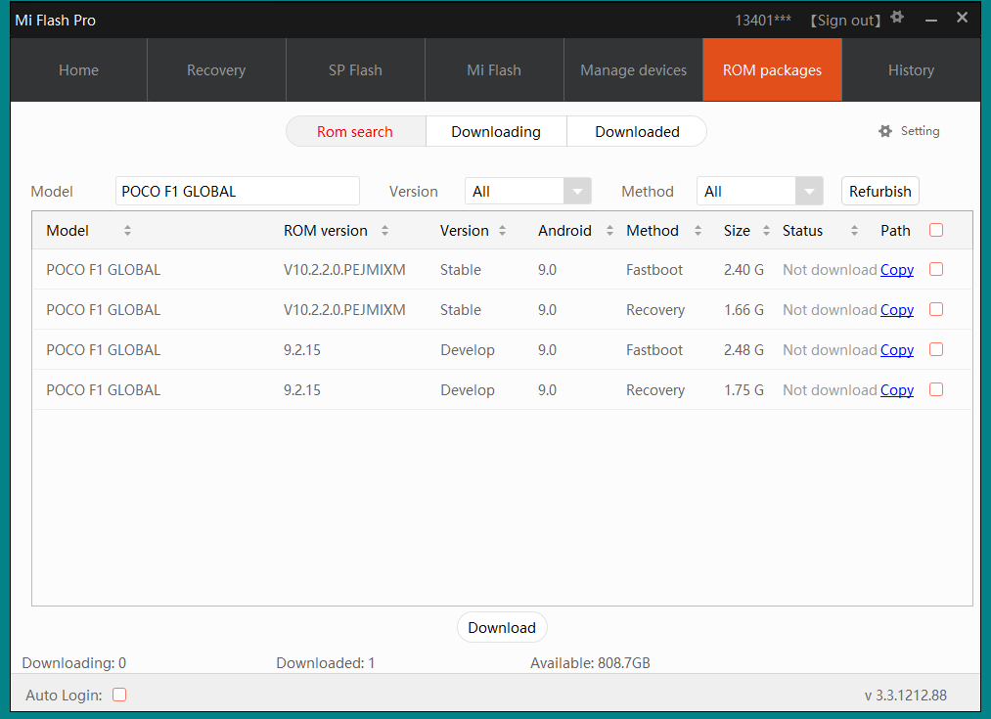This screenshot has height=719, width=991.
Task: Click Downloaded: 1 status text
Action: [x=326, y=663]
